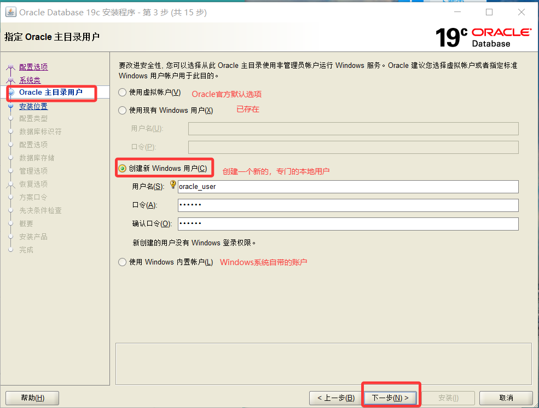Open the 配置选项 step link

pos(33,67)
